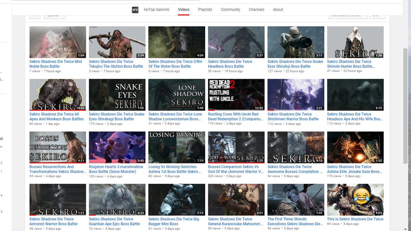
Task: Click title 'Guardian Ape Epic Boss Battle'
Action: 114,221
